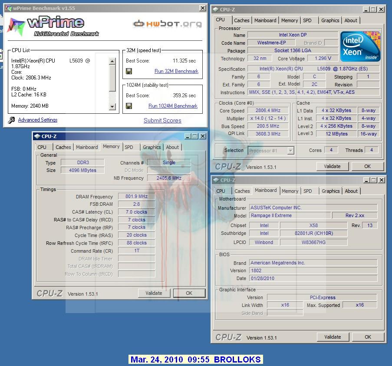Click the save icon beside Run 32M Benchmark

pos(129,71)
